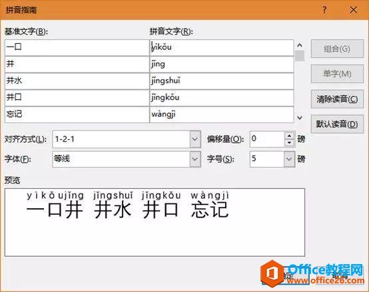Click the 组合(G) button
This screenshot has height=292, width=369.
(337, 49)
